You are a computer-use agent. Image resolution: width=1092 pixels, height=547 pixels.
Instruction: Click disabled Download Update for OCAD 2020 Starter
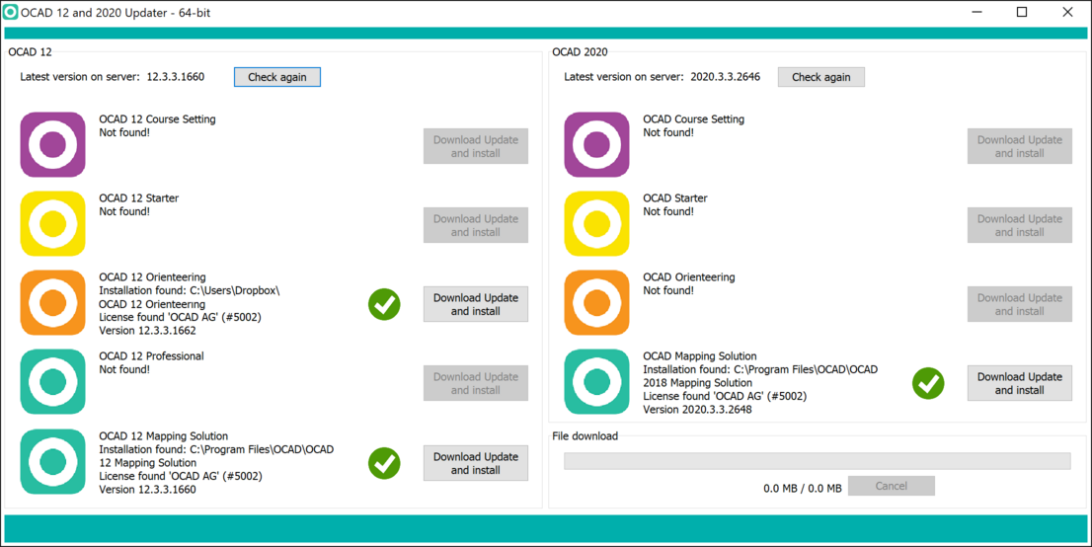(1020, 225)
